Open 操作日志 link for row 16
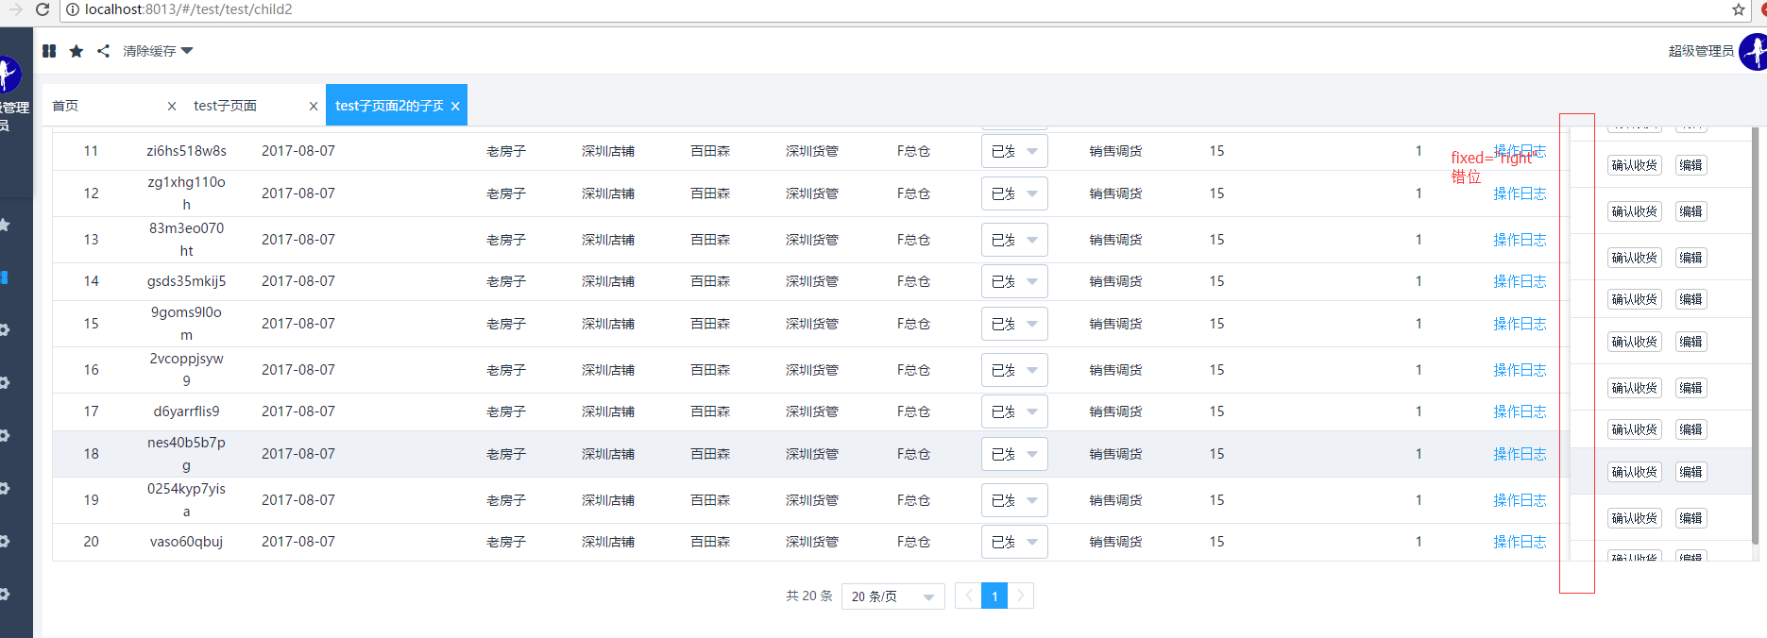Image resolution: width=1767 pixels, height=638 pixels. click(1520, 370)
